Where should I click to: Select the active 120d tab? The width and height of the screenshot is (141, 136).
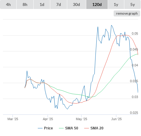coord(97,4)
